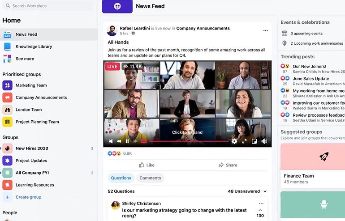
Task: Click the Project Updates bell icon
Action: 7,161
